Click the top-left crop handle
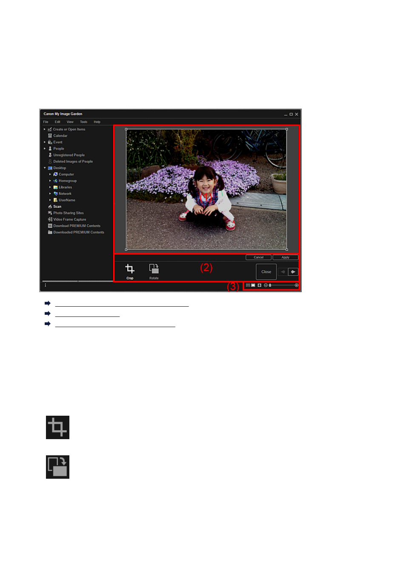Screen dimensions: 406x575 click(x=126, y=129)
